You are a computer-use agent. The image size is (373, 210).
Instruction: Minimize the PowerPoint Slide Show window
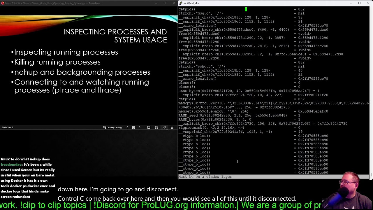coord(156,3)
